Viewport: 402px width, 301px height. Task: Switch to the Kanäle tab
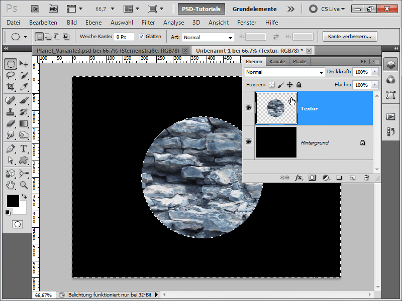(277, 61)
